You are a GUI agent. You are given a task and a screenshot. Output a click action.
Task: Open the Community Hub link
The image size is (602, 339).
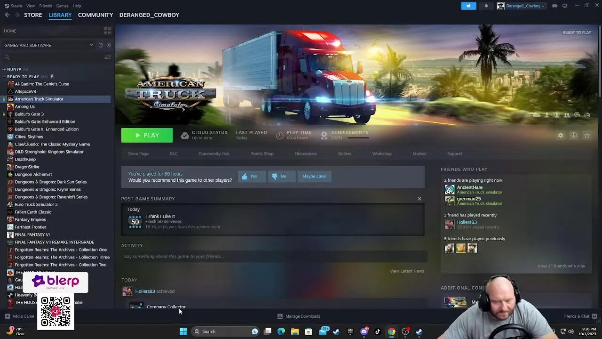pyautogui.click(x=214, y=153)
